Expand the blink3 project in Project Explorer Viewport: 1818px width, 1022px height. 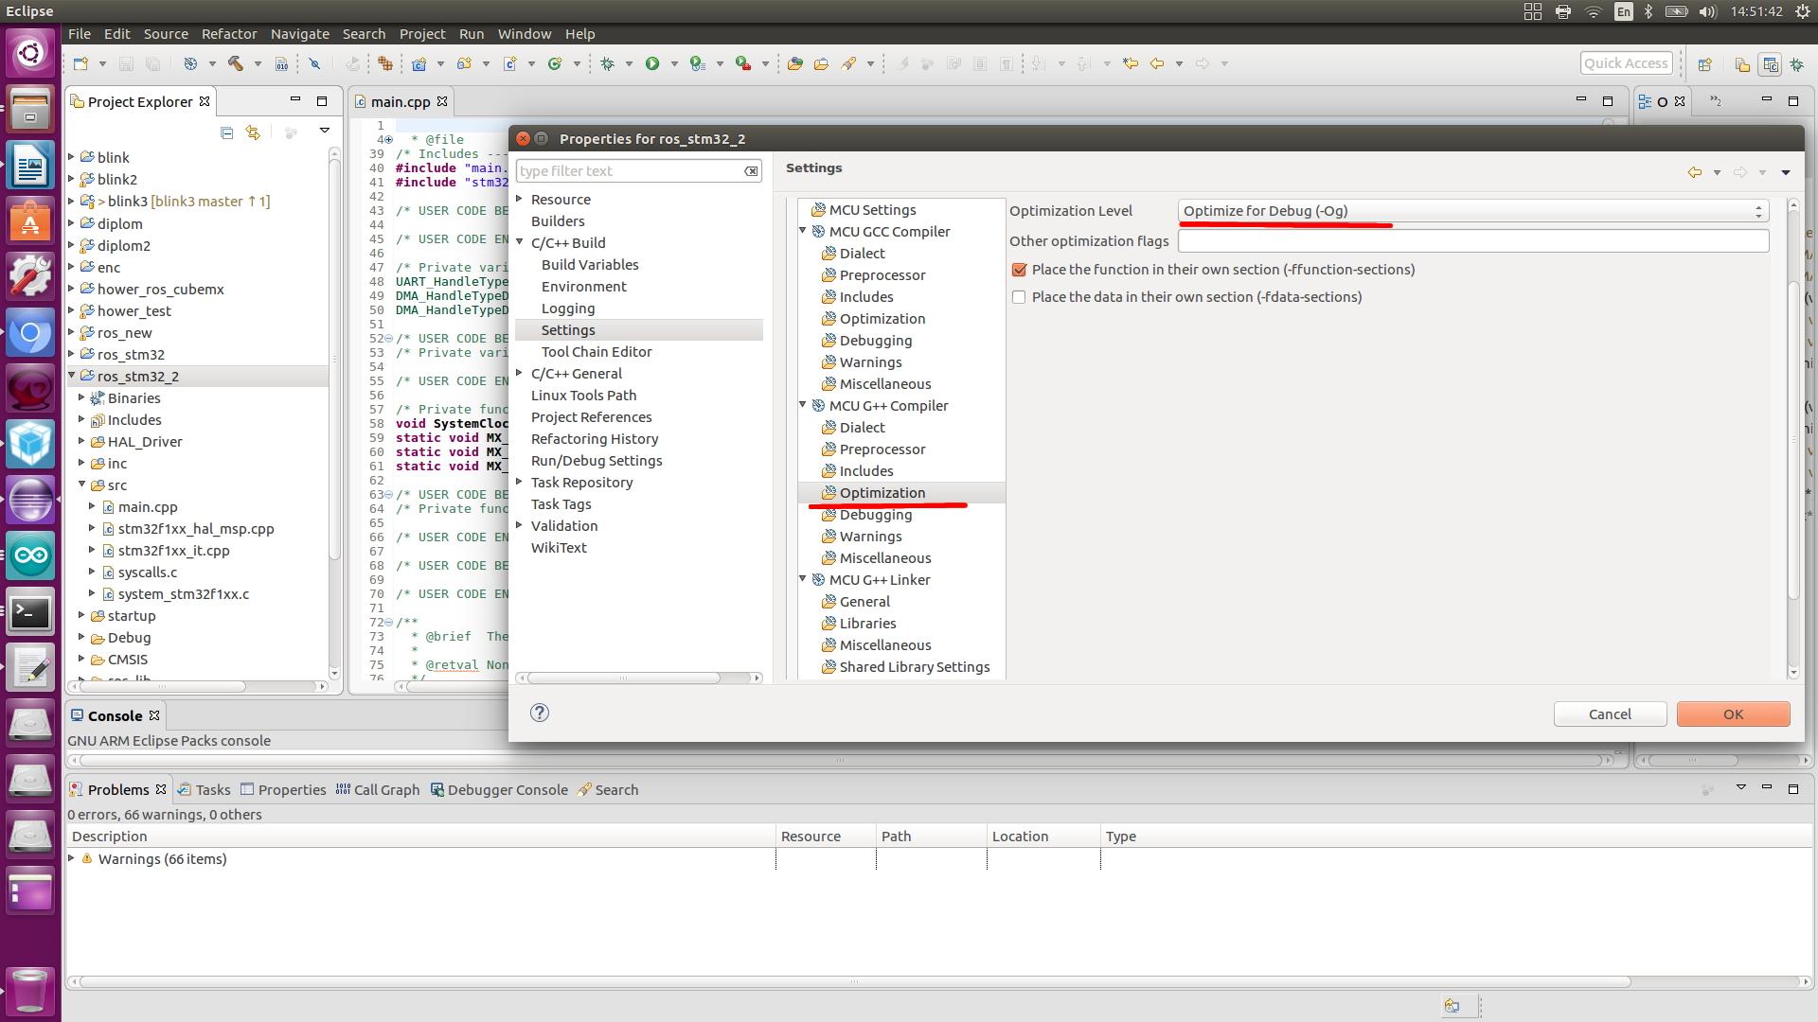[72, 201]
